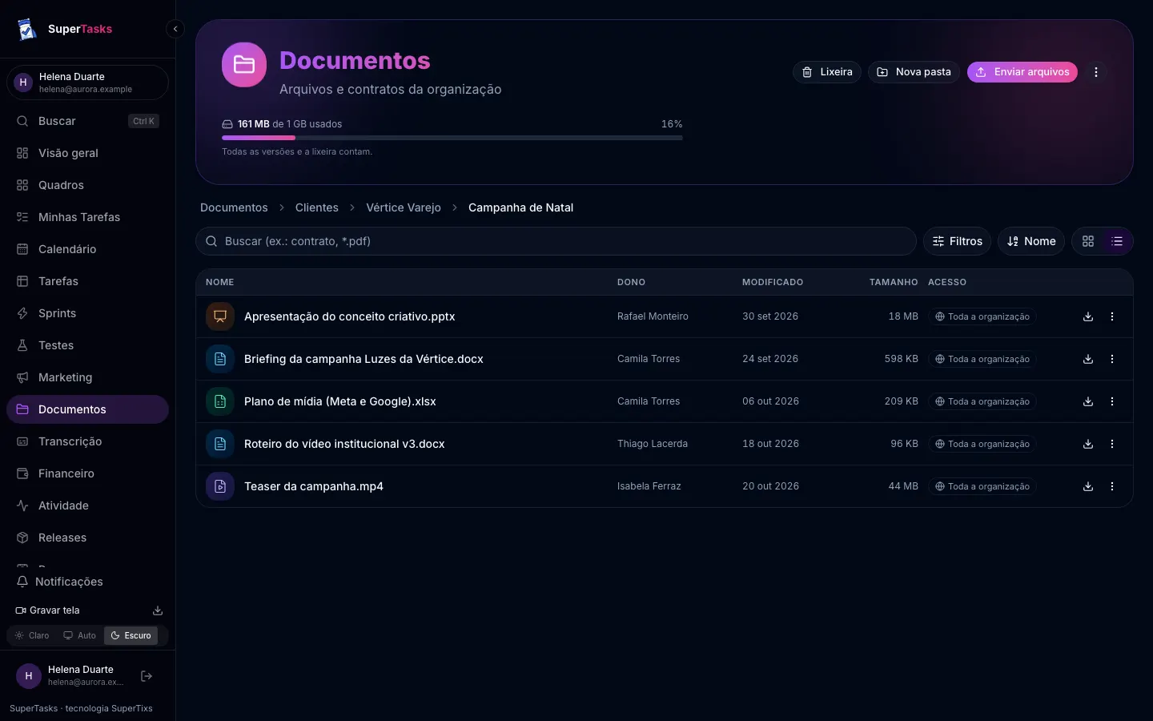This screenshot has height=721, width=1153.
Task: Download Plano de mídia (Meta e Google).xlsx
Action: (x=1088, y=401)
